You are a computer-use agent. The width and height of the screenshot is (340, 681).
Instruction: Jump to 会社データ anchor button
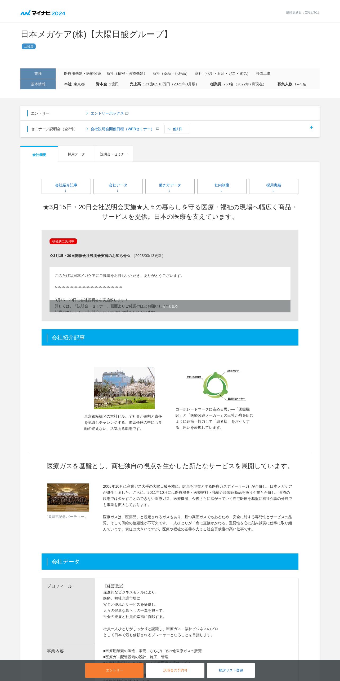click(x=118, y=186)
